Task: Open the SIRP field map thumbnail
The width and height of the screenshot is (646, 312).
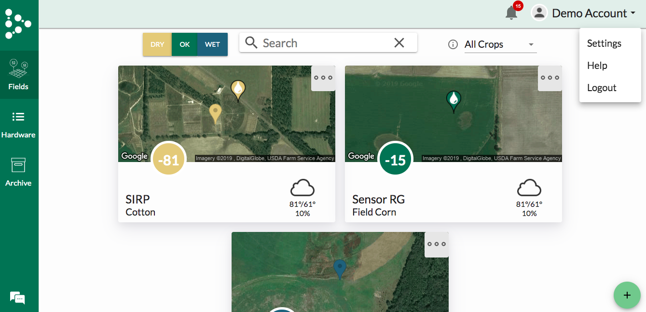Action: [x=227, y=113]
